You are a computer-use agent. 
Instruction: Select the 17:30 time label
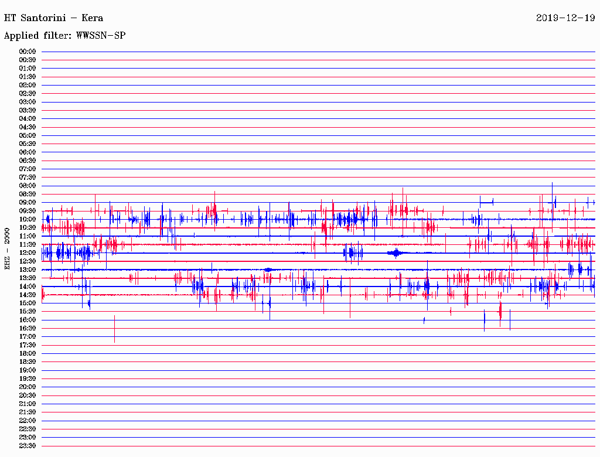pyautogui.click(x=28, y=345)
